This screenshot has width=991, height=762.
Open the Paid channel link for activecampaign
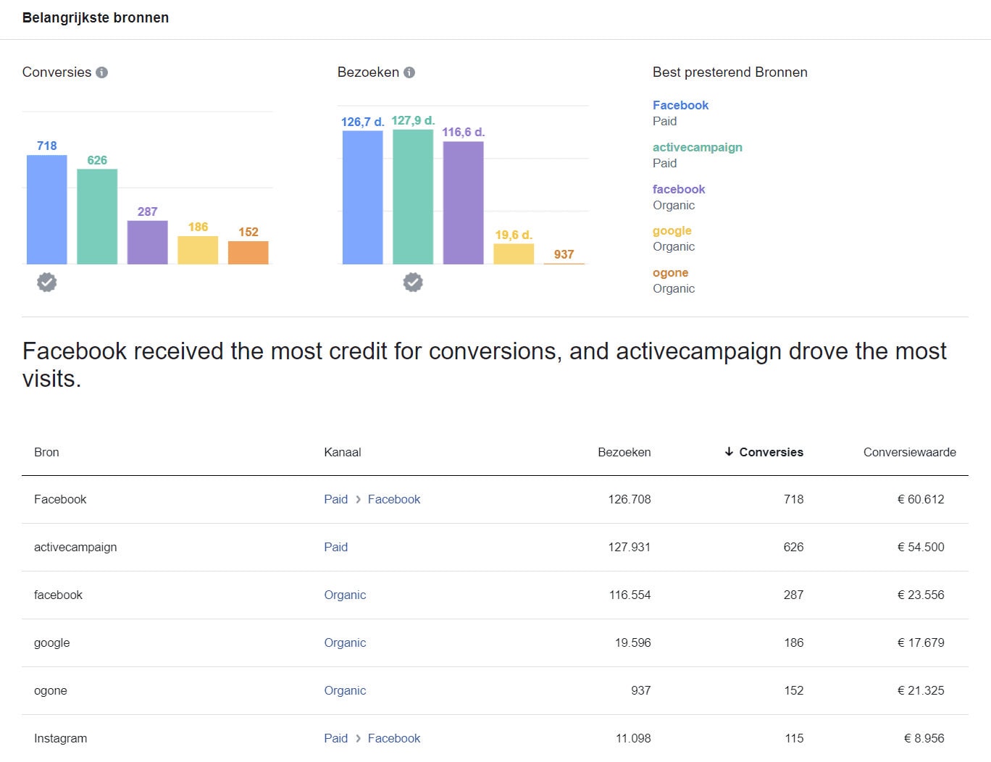336,547
